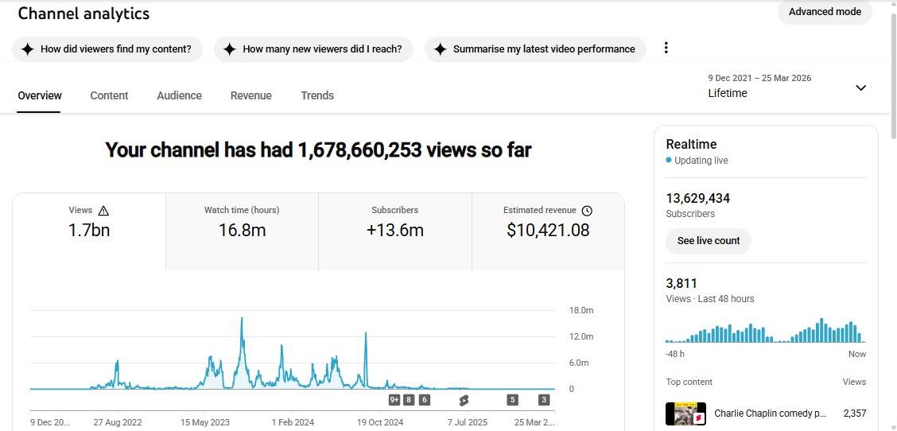The image size is (897, 431).
Task: Click 'Summarise my latest video performance' chip
Action: (x=535, y=49)
